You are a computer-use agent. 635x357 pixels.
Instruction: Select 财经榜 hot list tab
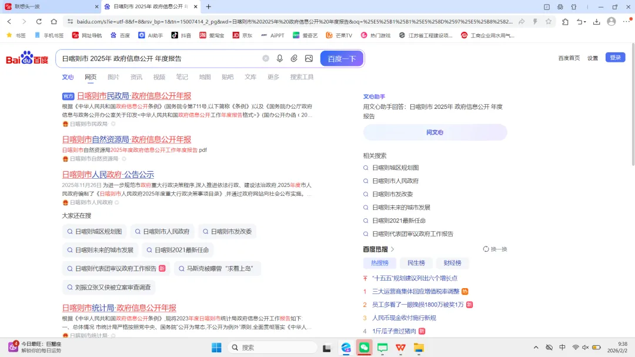pos(452,263)
